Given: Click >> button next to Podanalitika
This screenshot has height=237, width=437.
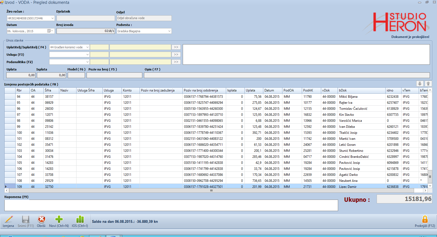Looking at the screenshot, I should tap(176, 62).
